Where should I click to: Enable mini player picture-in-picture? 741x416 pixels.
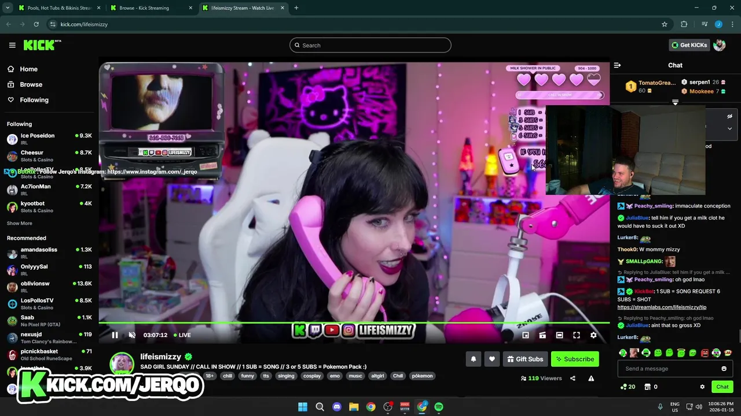tap(526, 335)
